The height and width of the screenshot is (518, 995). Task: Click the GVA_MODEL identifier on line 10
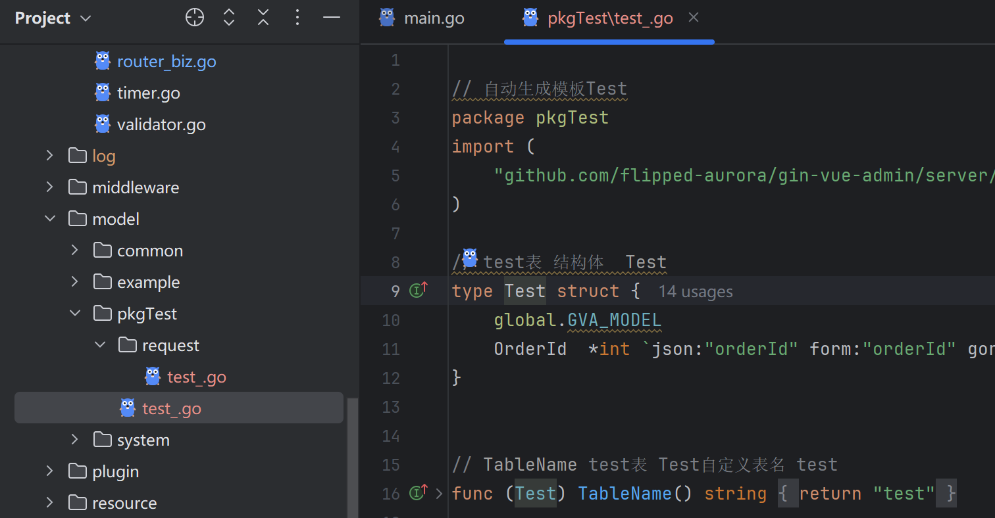(x=615, y=320)
